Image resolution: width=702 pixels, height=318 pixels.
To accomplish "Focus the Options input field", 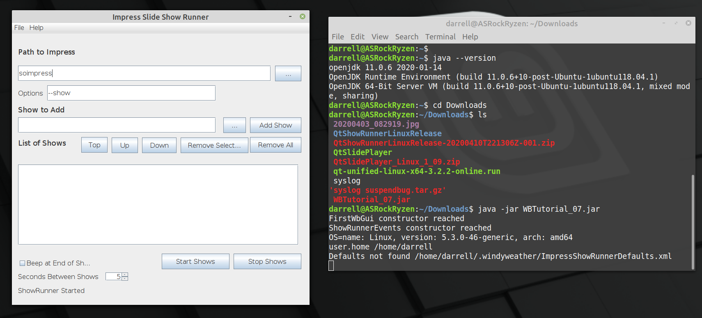I will point(131,93).
